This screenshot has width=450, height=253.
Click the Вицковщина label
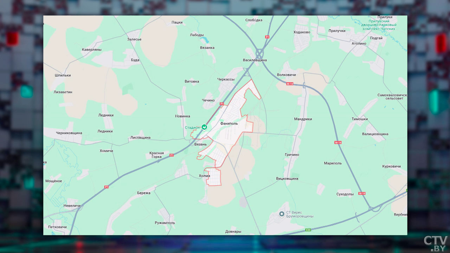pos(287,179)
